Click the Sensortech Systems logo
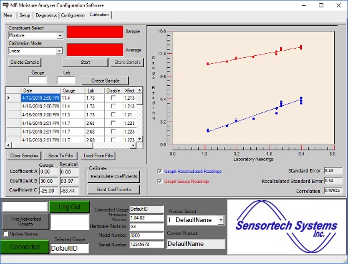Screen dimensions: 348x264 tap(287, 227)
